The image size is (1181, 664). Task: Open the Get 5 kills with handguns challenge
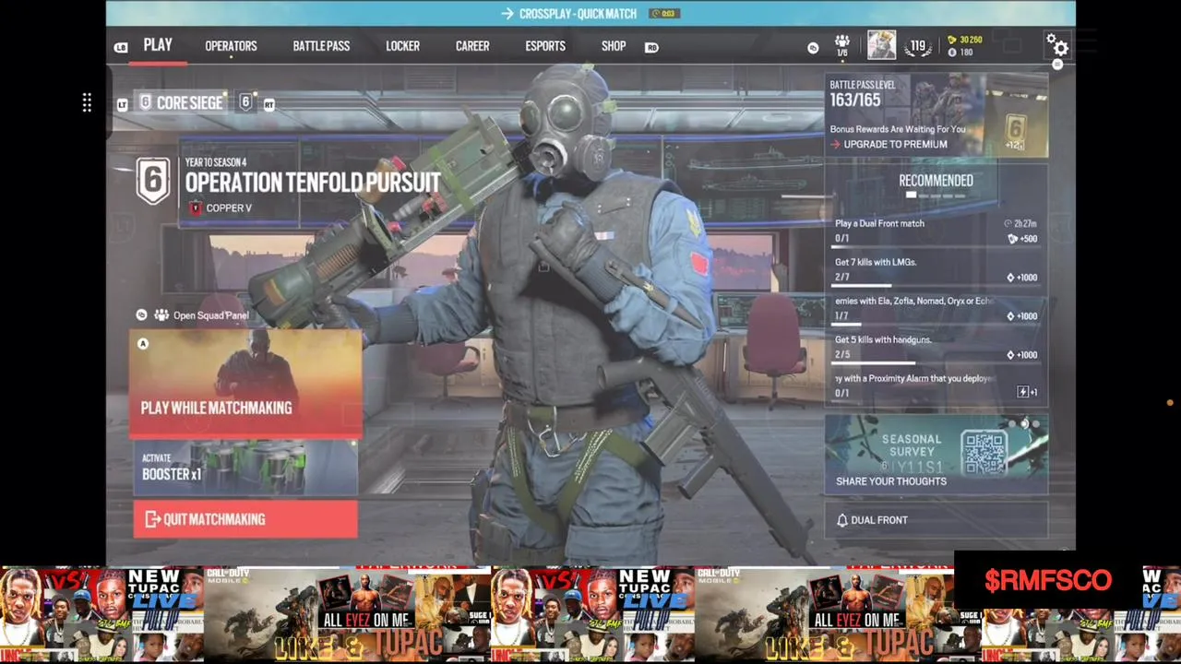(936, 347)
